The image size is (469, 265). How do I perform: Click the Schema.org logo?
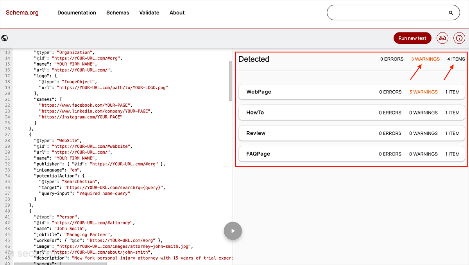click(22, 12)
